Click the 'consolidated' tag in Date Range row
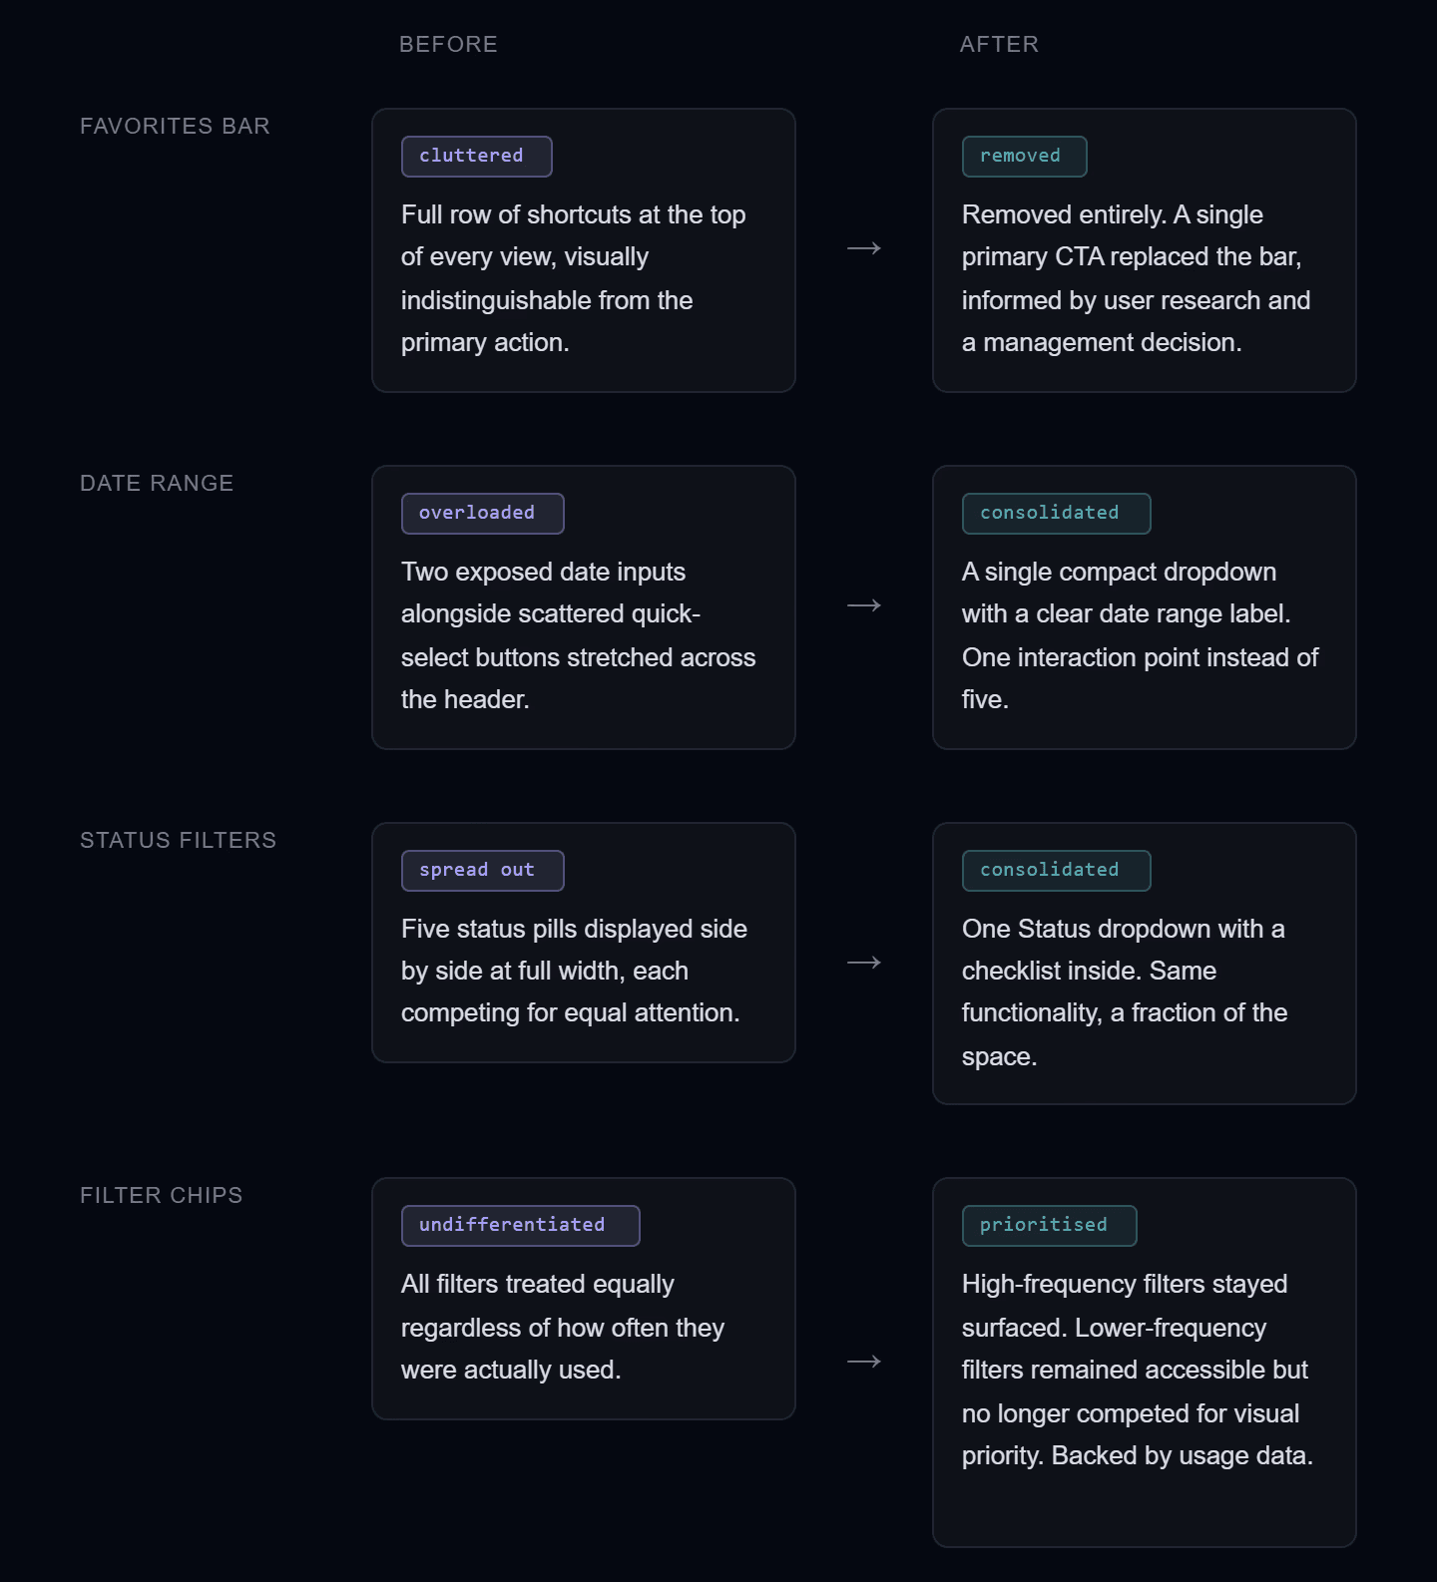Viewport: 1437px width, 1582px height. [x=1056, y=514]
